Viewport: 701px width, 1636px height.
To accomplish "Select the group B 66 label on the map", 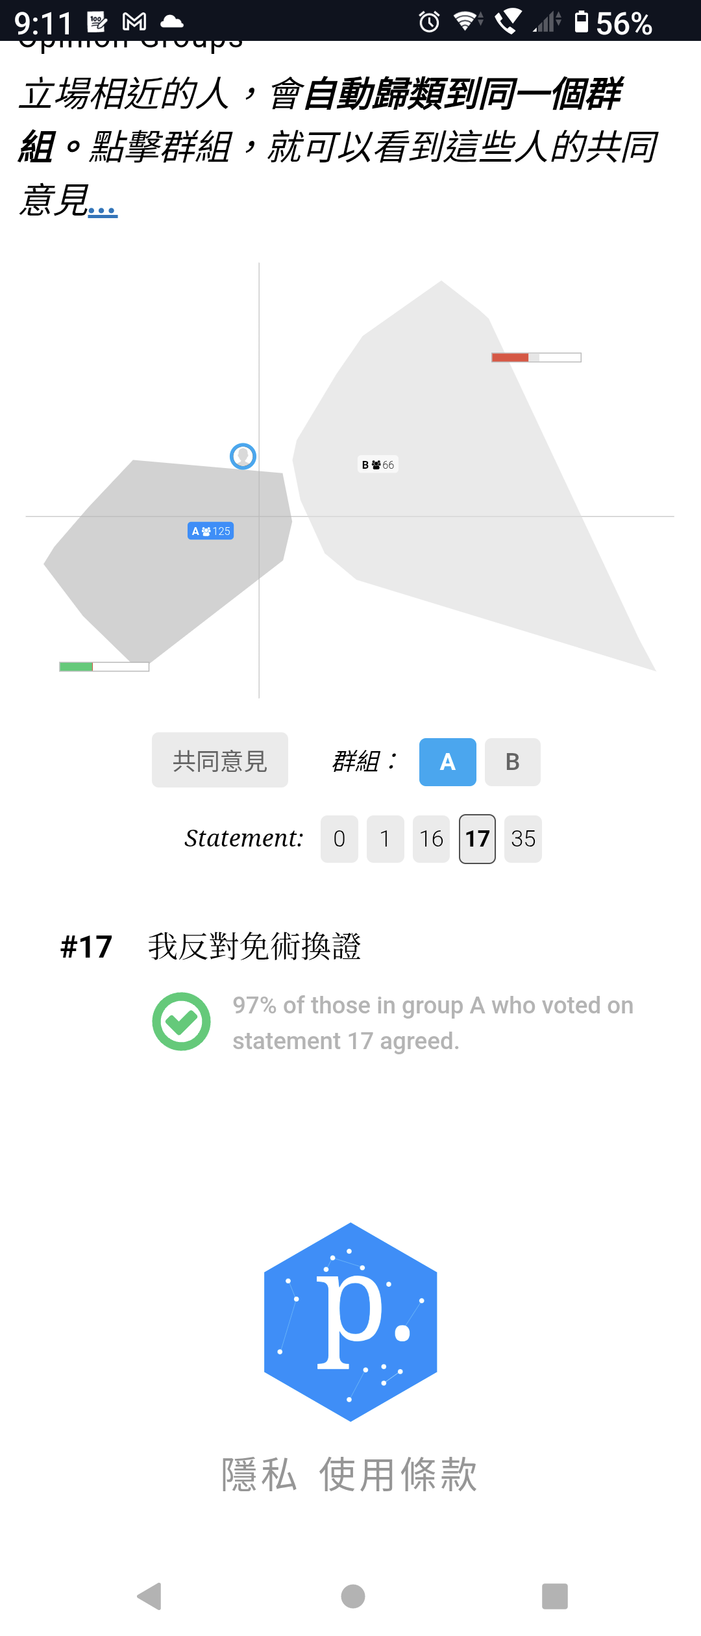I will 378,464.
